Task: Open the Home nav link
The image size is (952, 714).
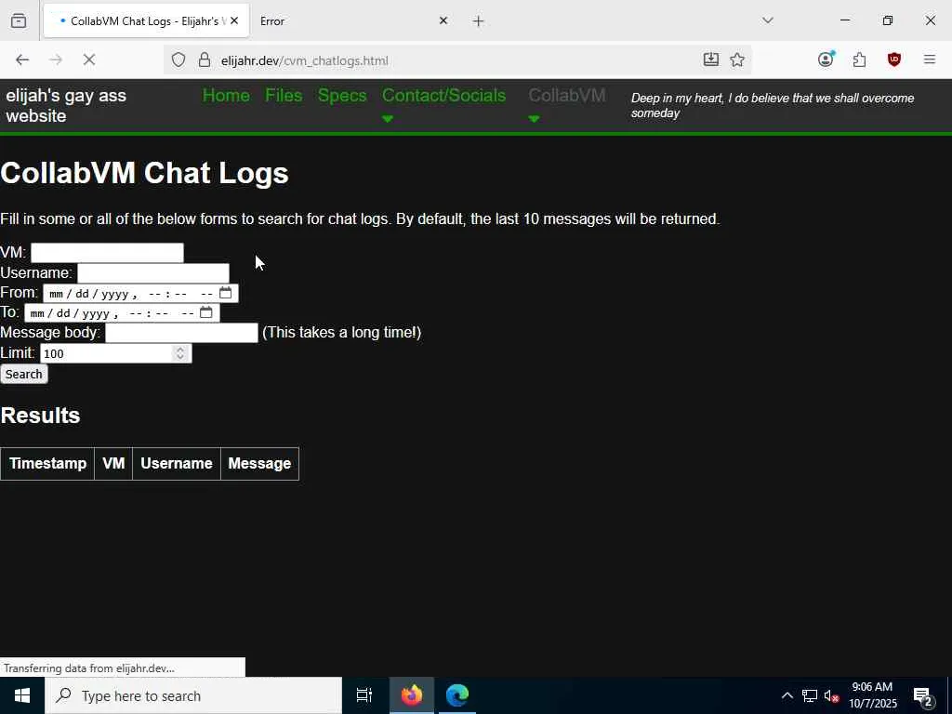Action: click(226, 96)
